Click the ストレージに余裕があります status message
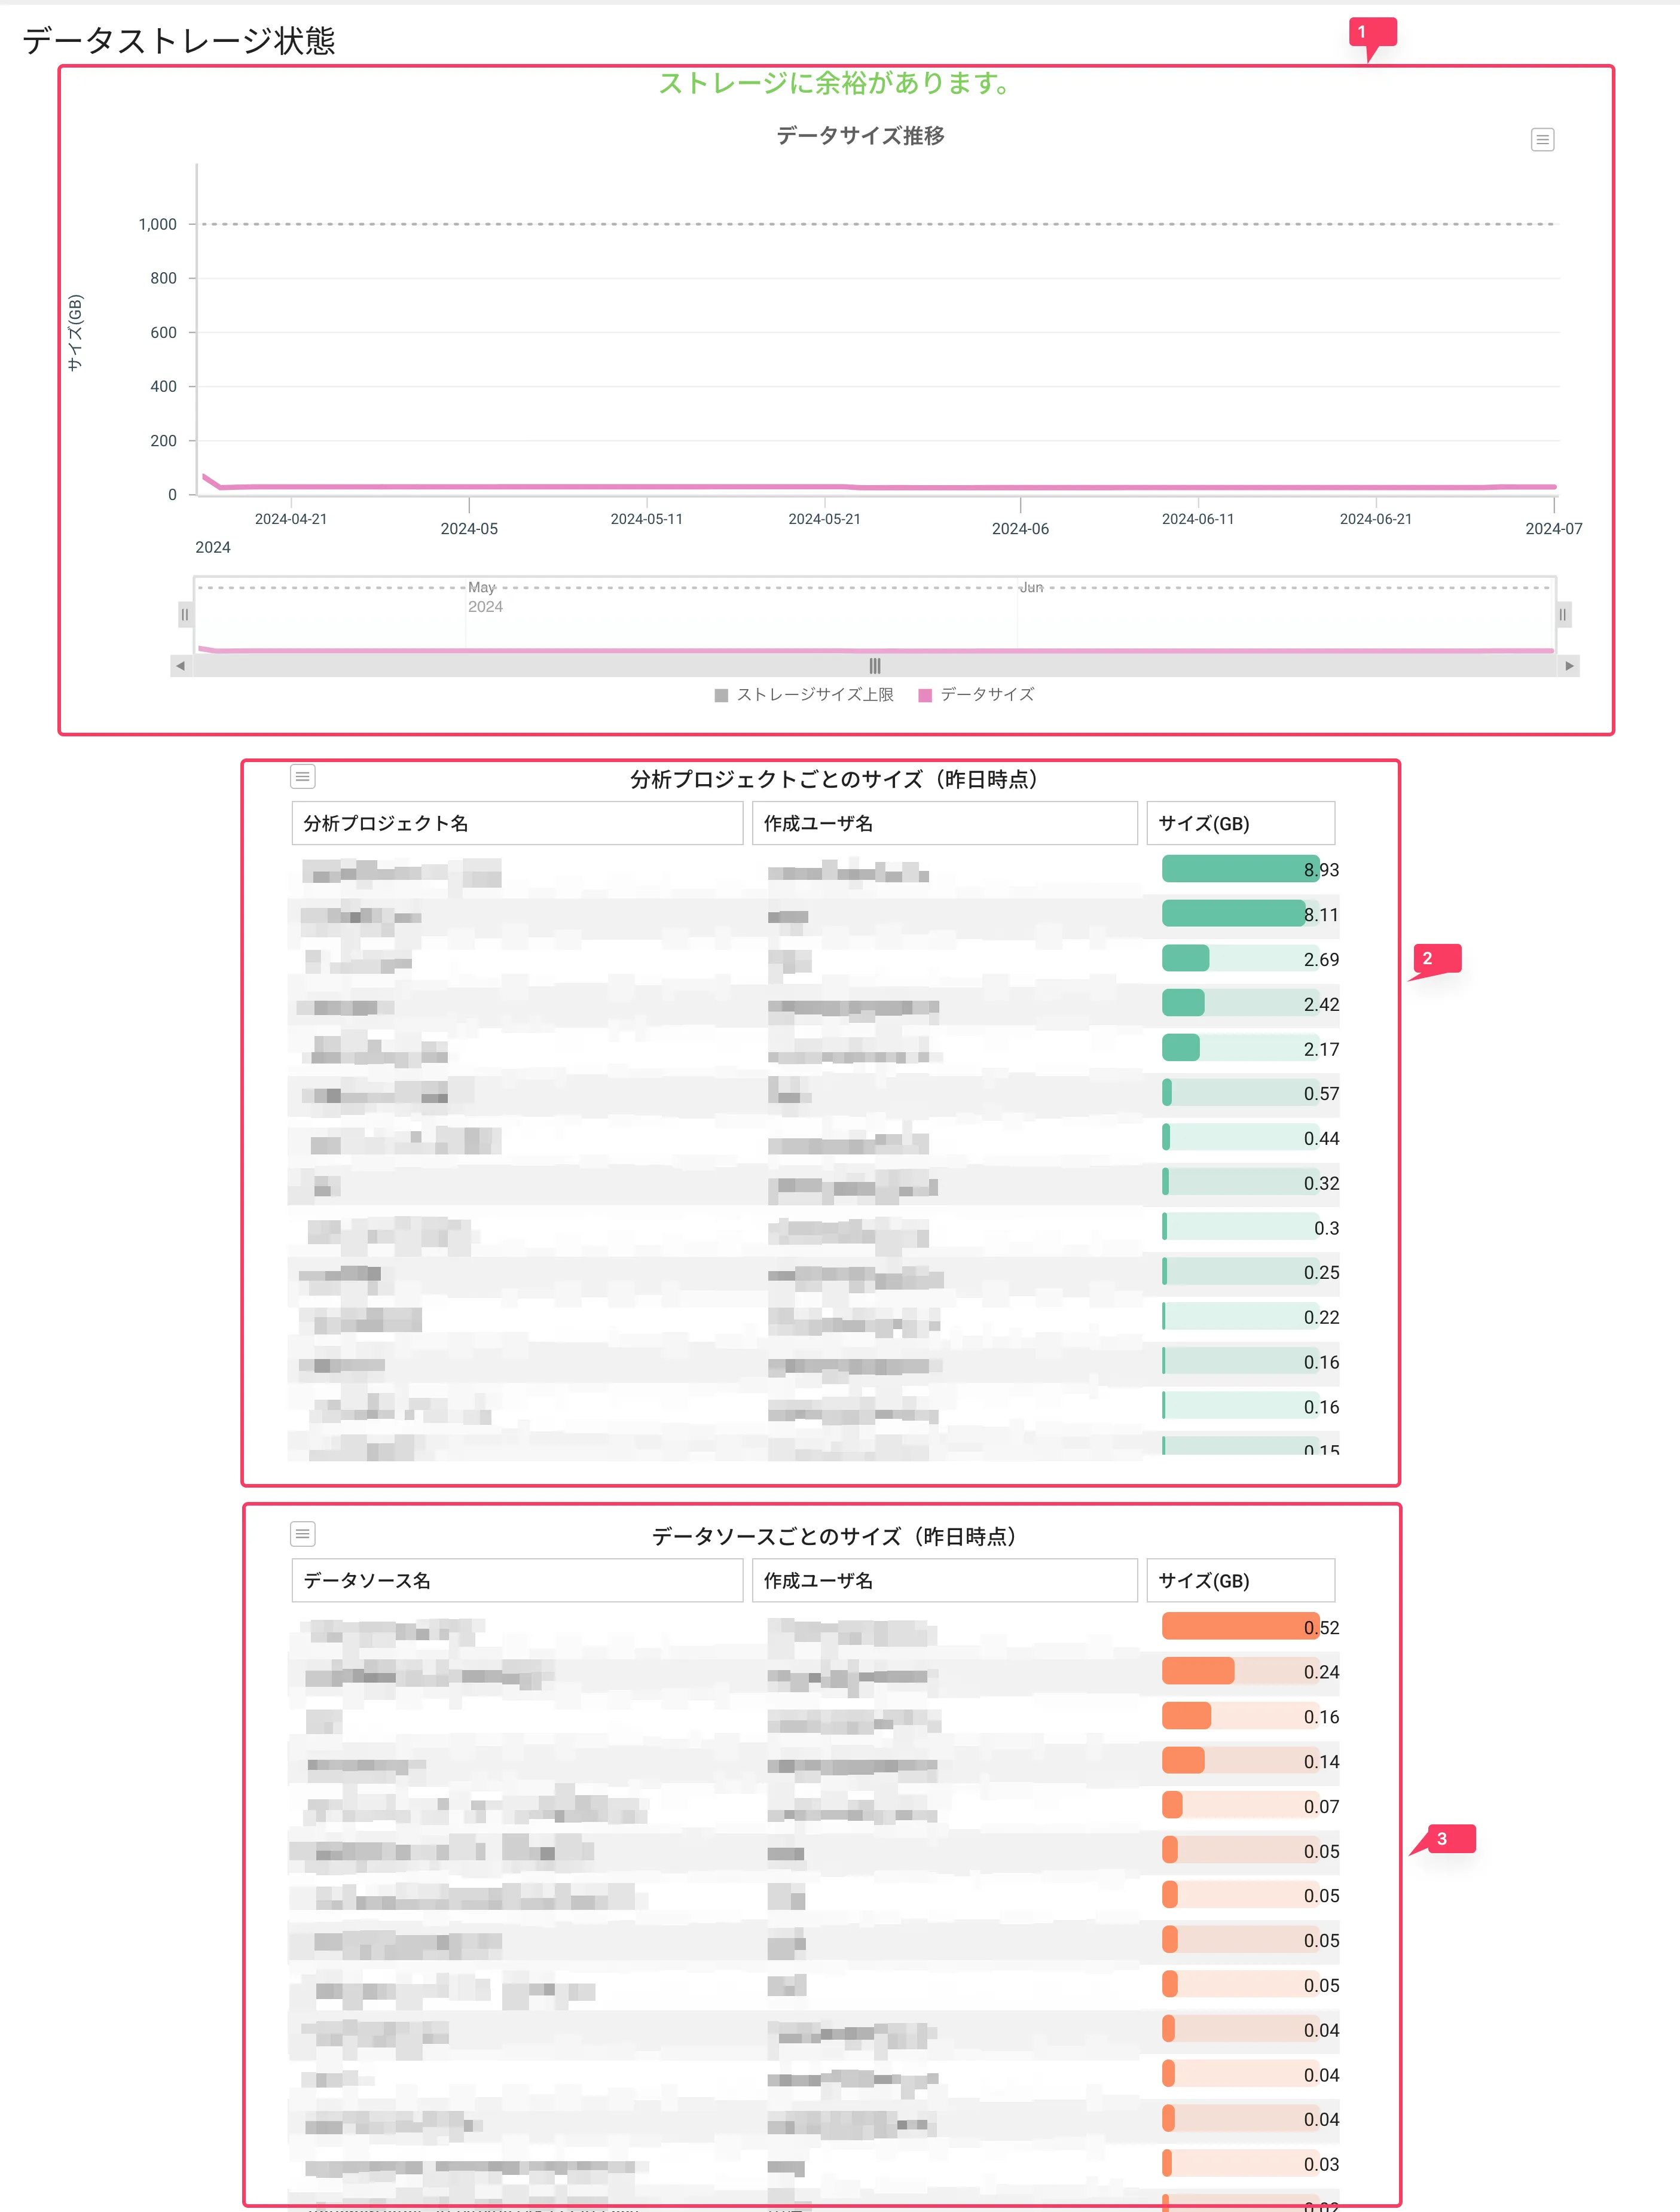The image size is (1680, 2212). (835, 83)
